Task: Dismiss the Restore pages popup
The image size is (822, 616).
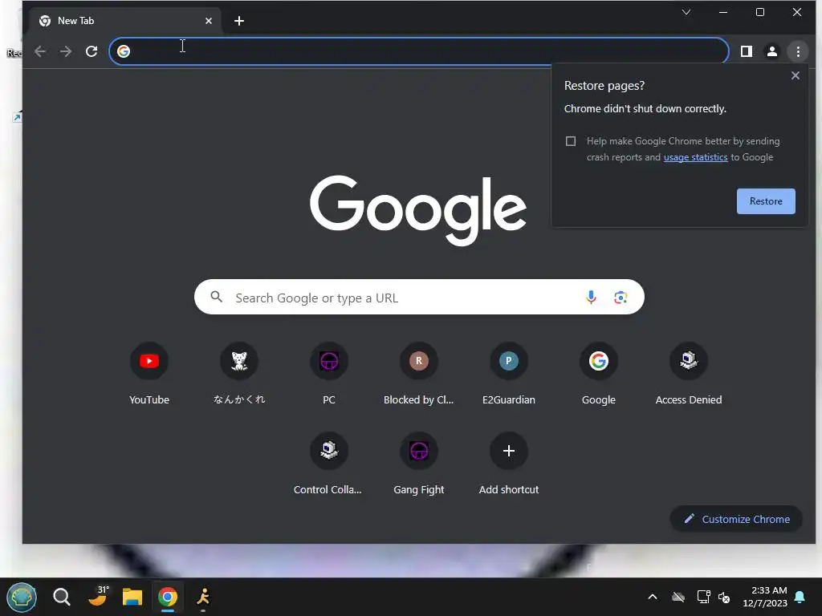Action: [796, 75]
